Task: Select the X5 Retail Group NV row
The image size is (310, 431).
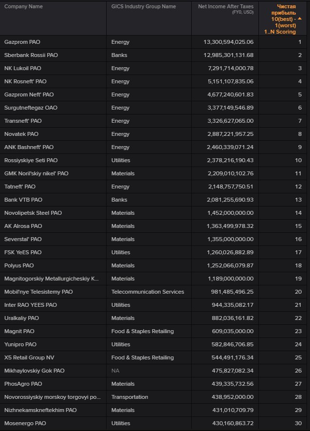Action: (x=29, y=357)
